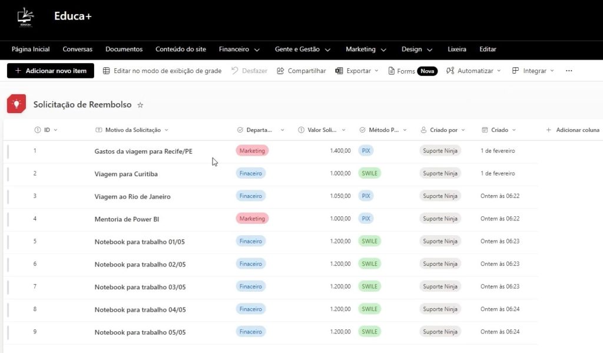Toggle the favorite star next to the list title
603x353 pixels.
140,105
